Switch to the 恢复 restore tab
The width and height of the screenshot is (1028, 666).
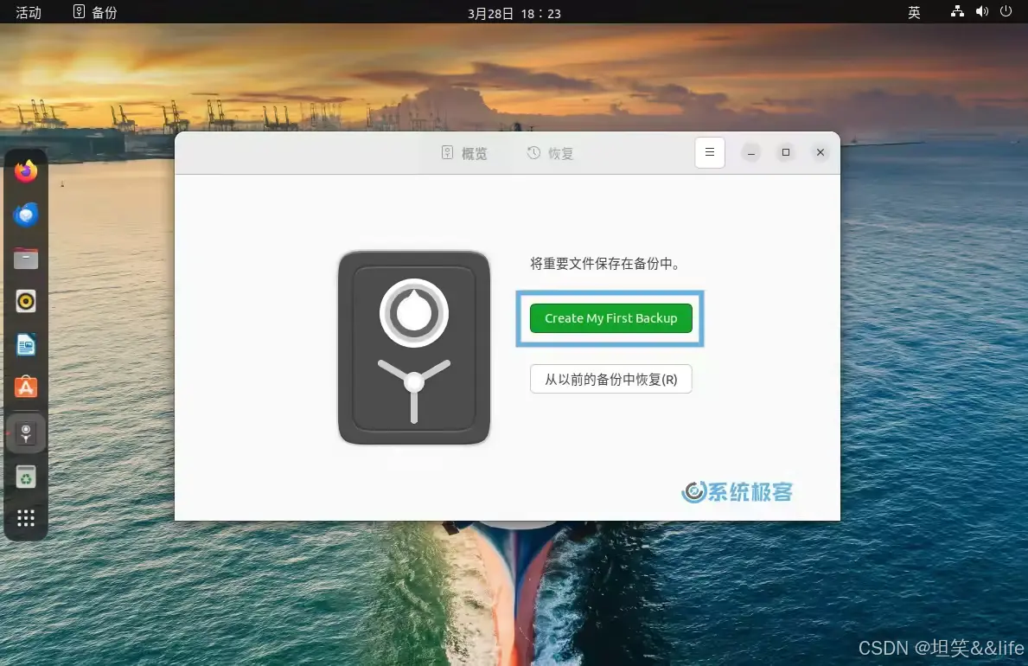[551, 154]
